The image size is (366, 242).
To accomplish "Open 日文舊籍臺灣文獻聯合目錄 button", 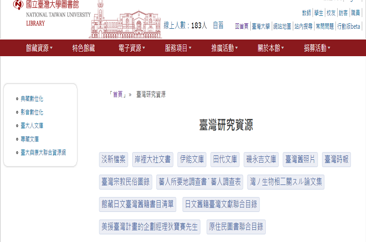I will (221, 205).
